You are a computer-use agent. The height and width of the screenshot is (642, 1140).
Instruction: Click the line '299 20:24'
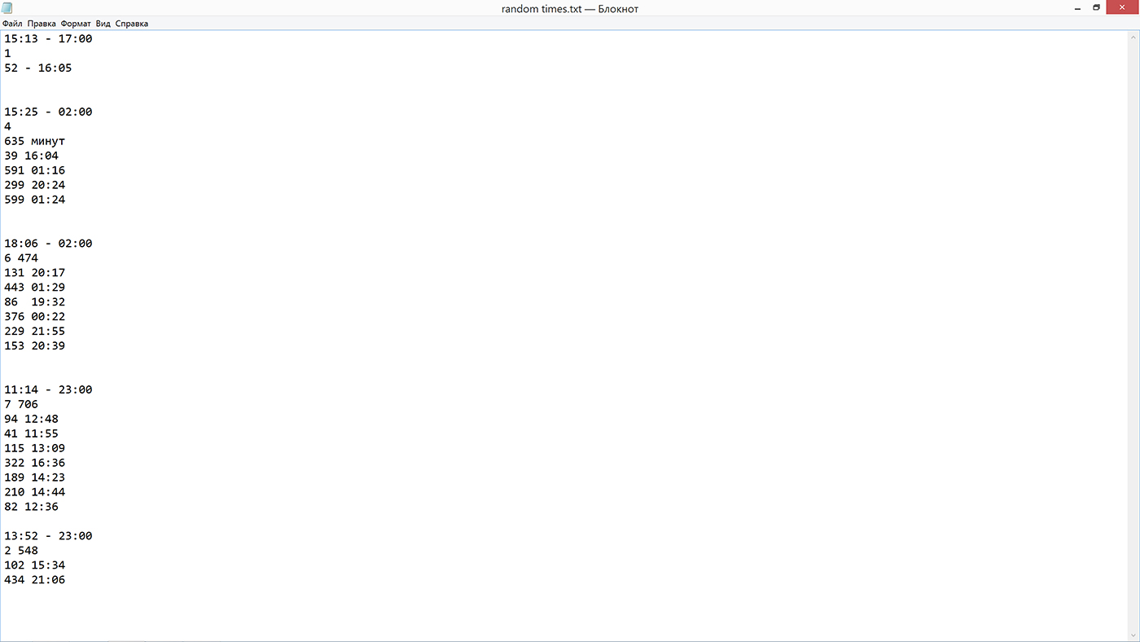(x=34, y=185)
